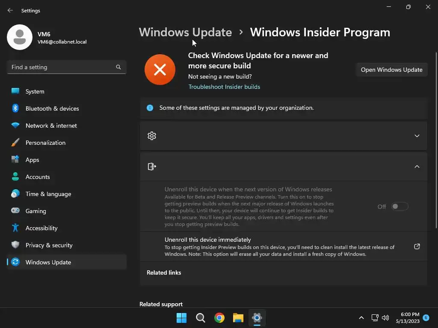The image size is (438, 328).
Task: Click the Find a setting search box
Action: 66,67
